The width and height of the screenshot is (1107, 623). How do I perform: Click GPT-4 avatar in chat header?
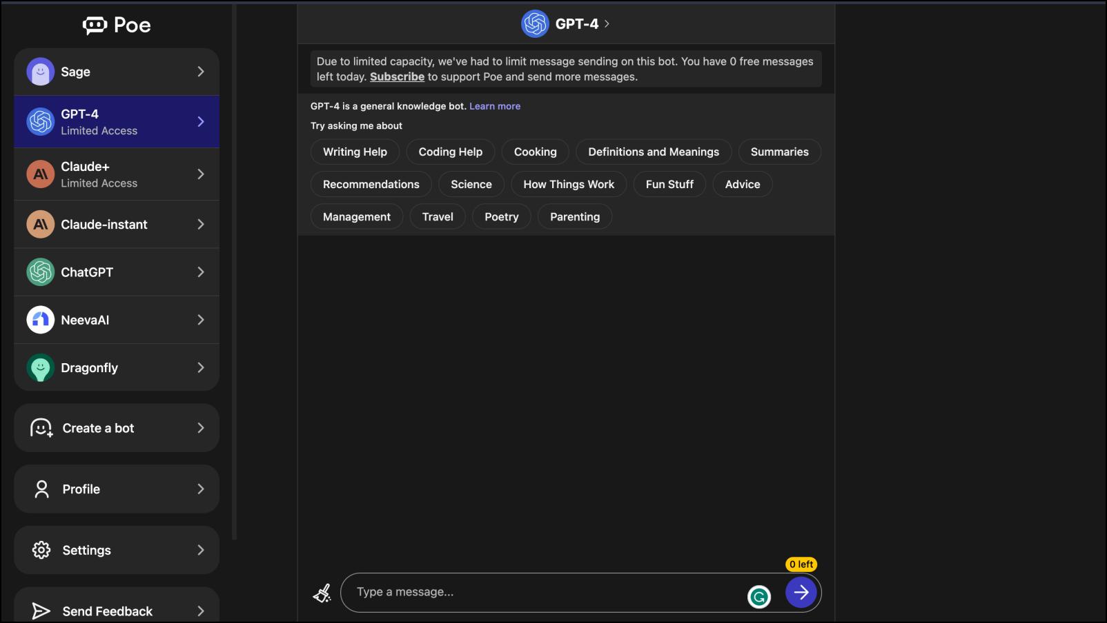point(535,24)
